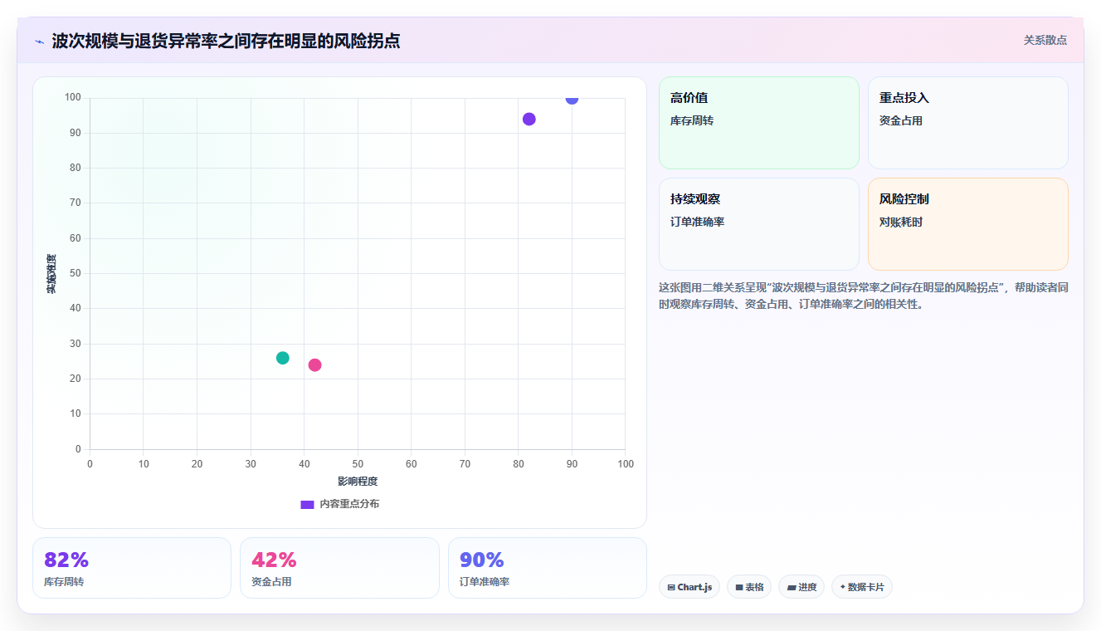
Task: Click the 90% 订单准确率 stat card
Action: (x=548, y=568)
